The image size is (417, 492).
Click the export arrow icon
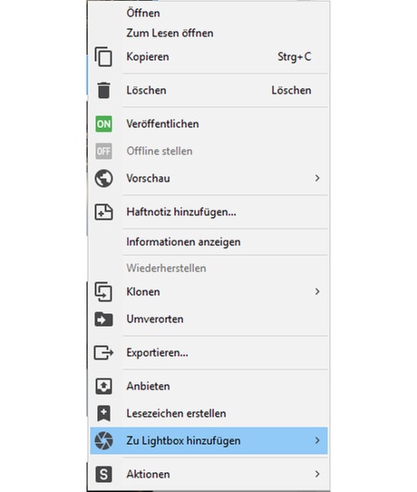pos(103,352)
